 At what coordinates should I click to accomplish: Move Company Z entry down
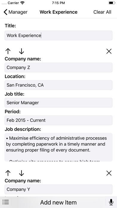tap(21, 51)
